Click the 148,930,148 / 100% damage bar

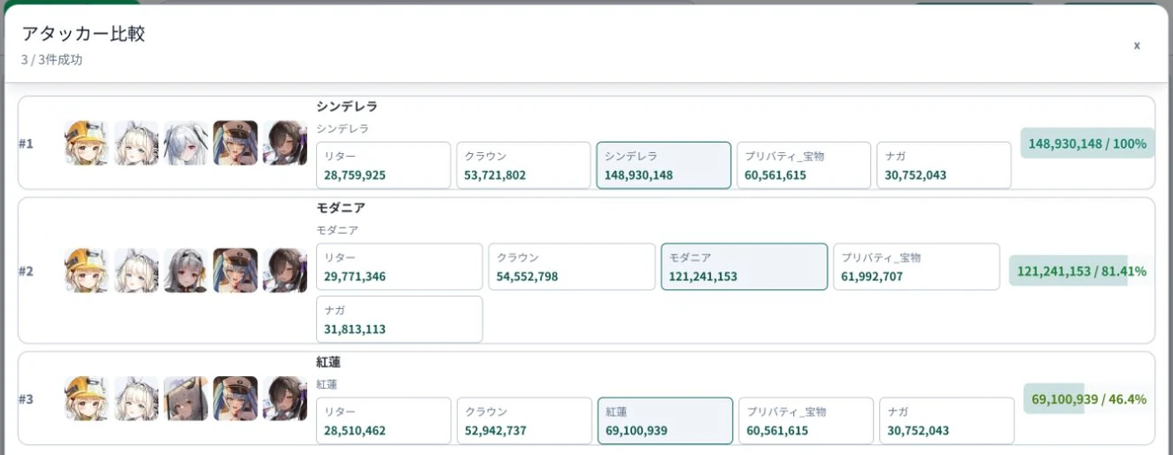coord(1087,143)
